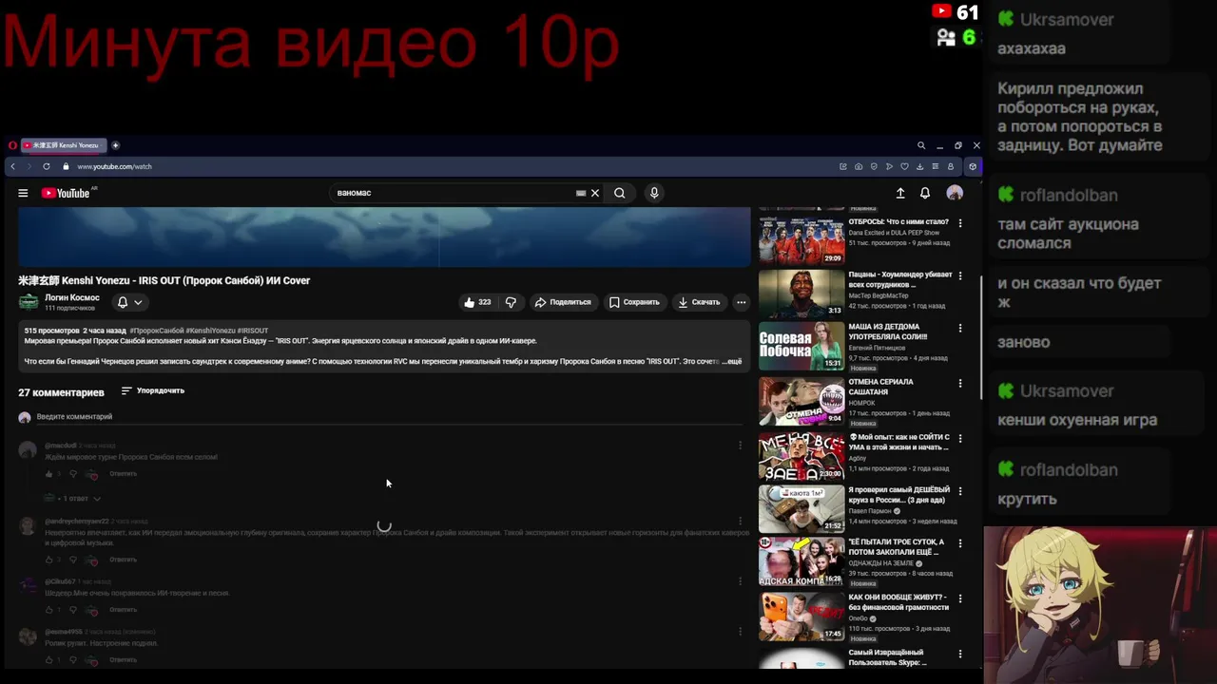Open hashtag #KenshiYonezu
The image size is (1217, 684).
[210, 331]
